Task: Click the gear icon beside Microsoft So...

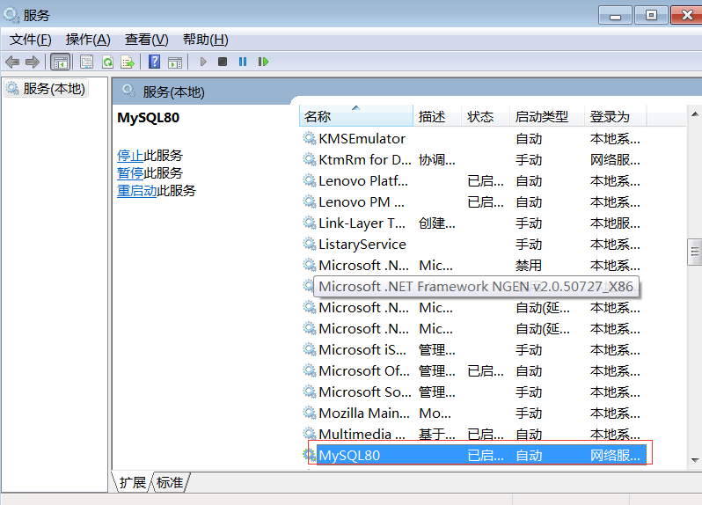Action: point(309,392)
